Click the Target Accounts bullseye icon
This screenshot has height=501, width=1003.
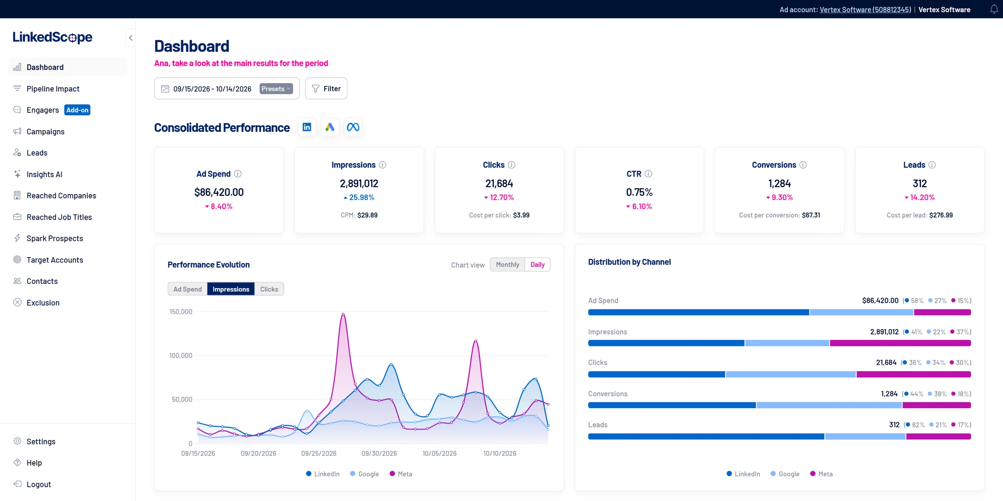click(x=17, y=260)
